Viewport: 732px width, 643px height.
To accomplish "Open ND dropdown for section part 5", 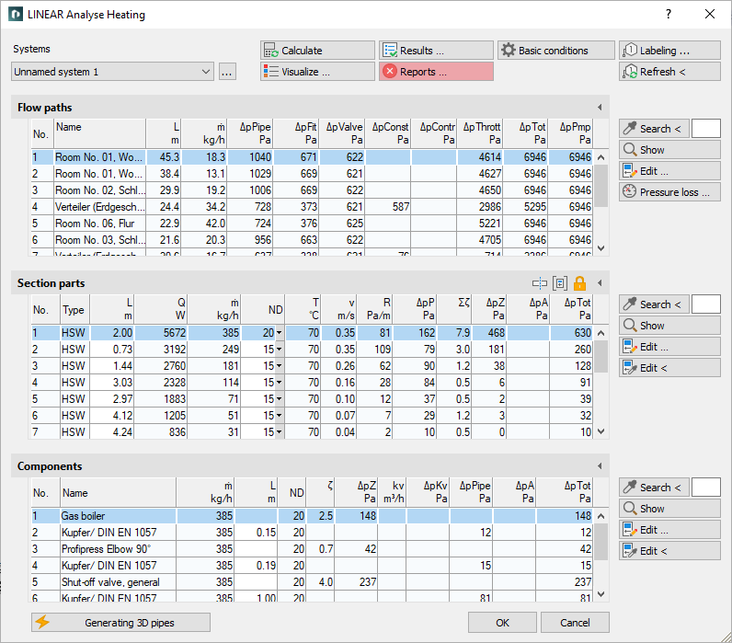I will click(280, 399).
